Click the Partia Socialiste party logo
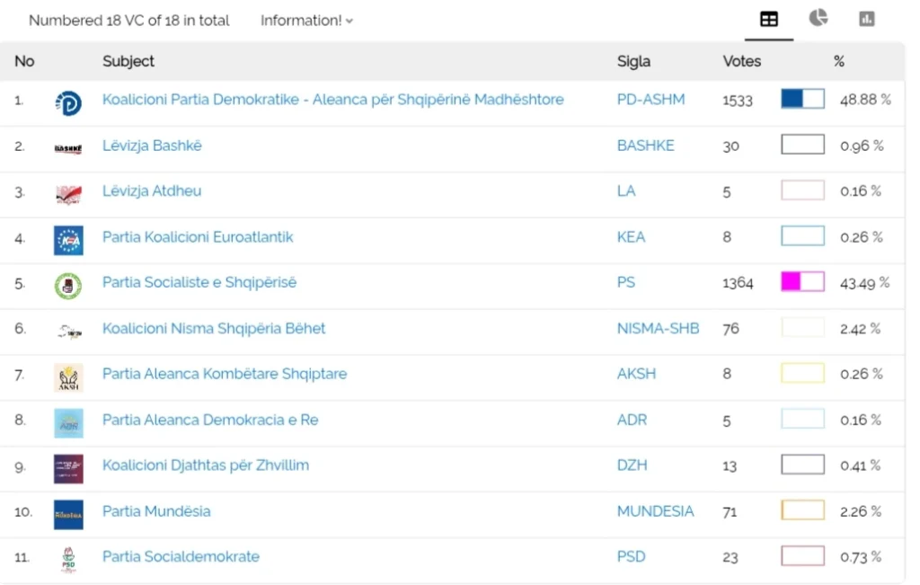This screenshot has height=585, width=920. [68, 286]
